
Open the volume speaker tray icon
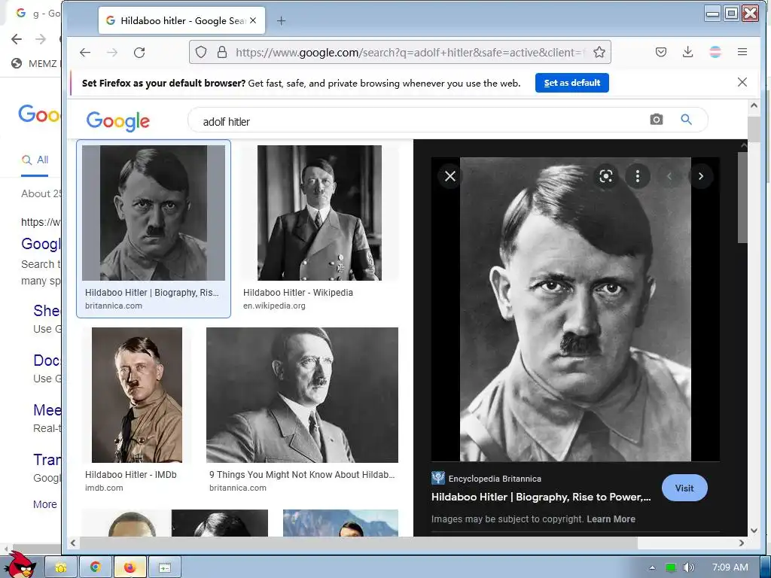pyautogui.click(x=688, y=567)
